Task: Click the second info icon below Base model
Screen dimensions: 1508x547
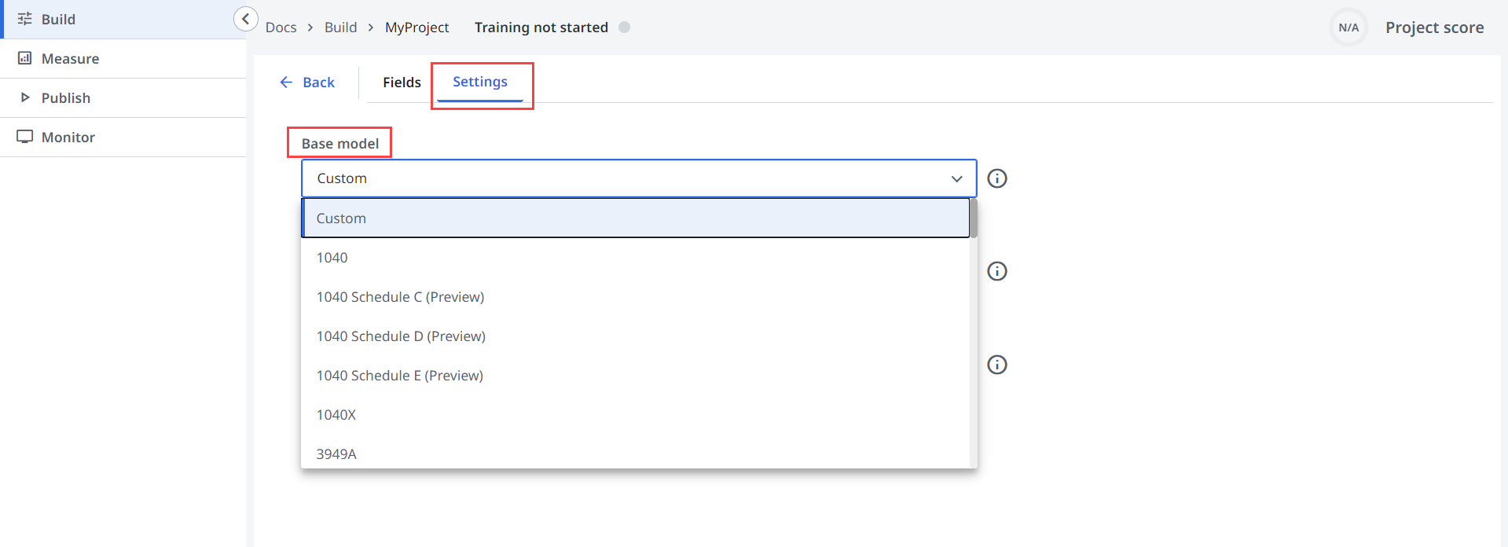Action: [996, 271]
